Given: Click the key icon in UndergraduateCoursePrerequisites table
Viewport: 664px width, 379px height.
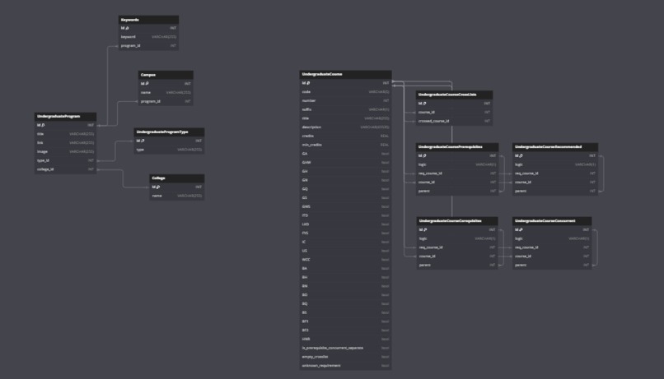Looking at the screenshot, I should click(424, 156).
